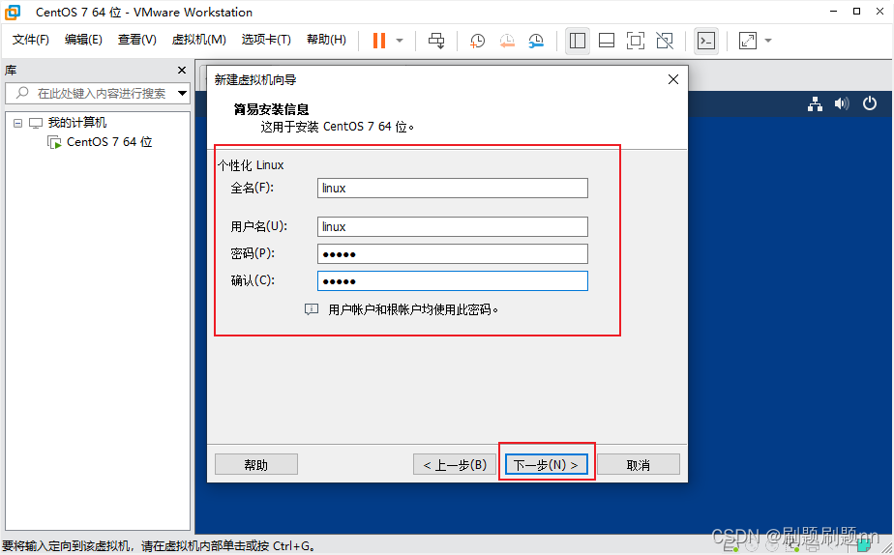This screenshot has width=894, height=555.
Task: Toggle the thumbnail bar view icon
Action: pos(607,41)
